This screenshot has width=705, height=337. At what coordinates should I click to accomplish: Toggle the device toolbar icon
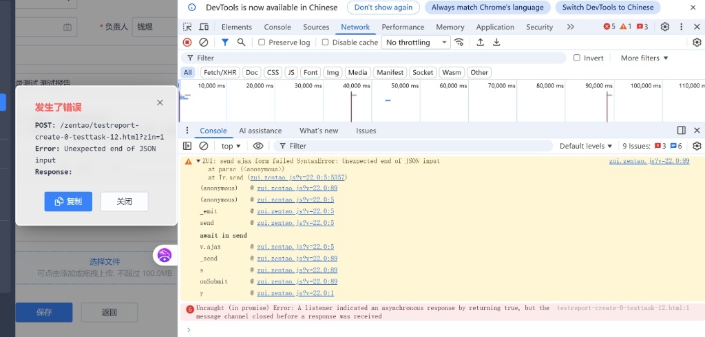click(x=204, y=27)
